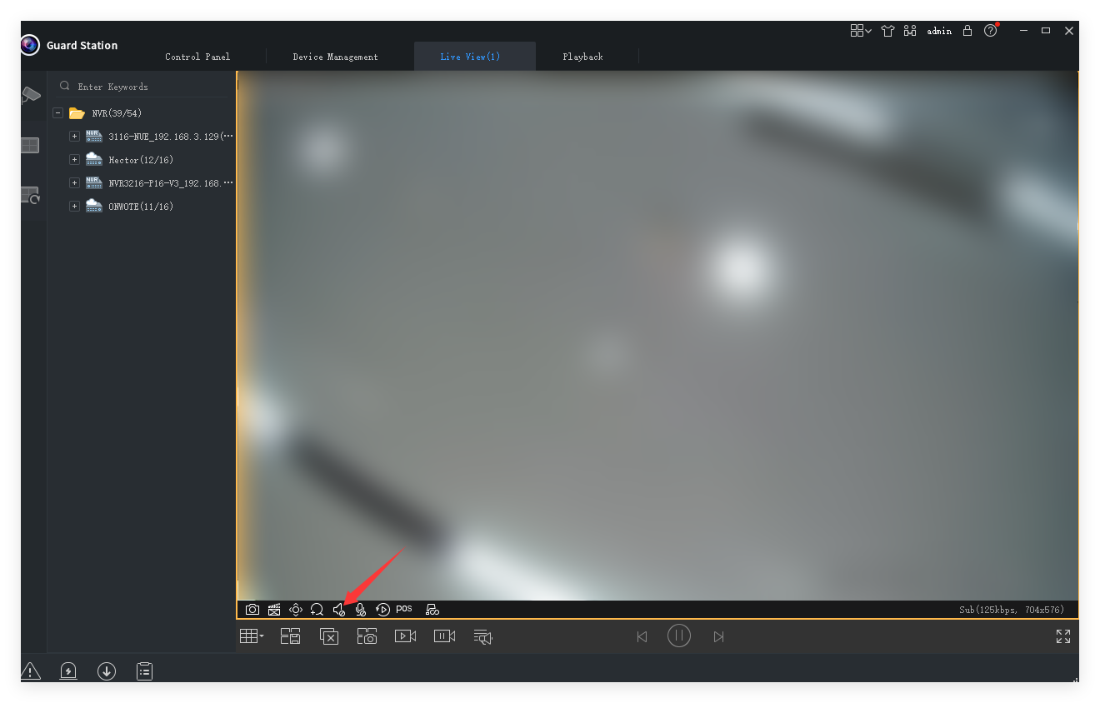Open the Device Management tab

(x=335, y=57)
